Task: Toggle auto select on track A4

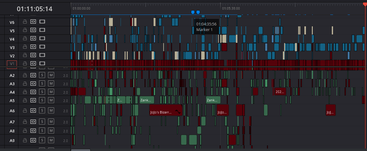Action: click(33, 92)
